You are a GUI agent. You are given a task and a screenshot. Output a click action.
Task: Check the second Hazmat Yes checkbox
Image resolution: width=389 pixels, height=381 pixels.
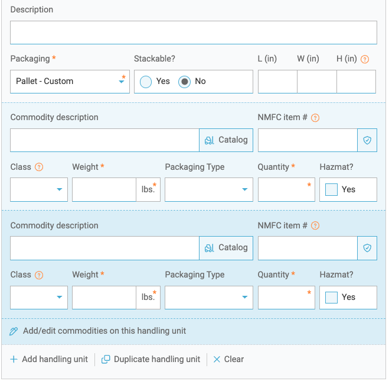331,298
